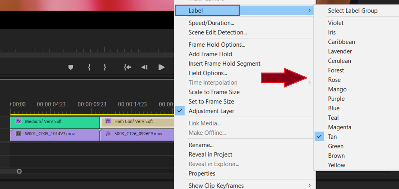Screen dimensions: 399x189
Task: Set label color to Iris
Action: click(x=332, y=32)
